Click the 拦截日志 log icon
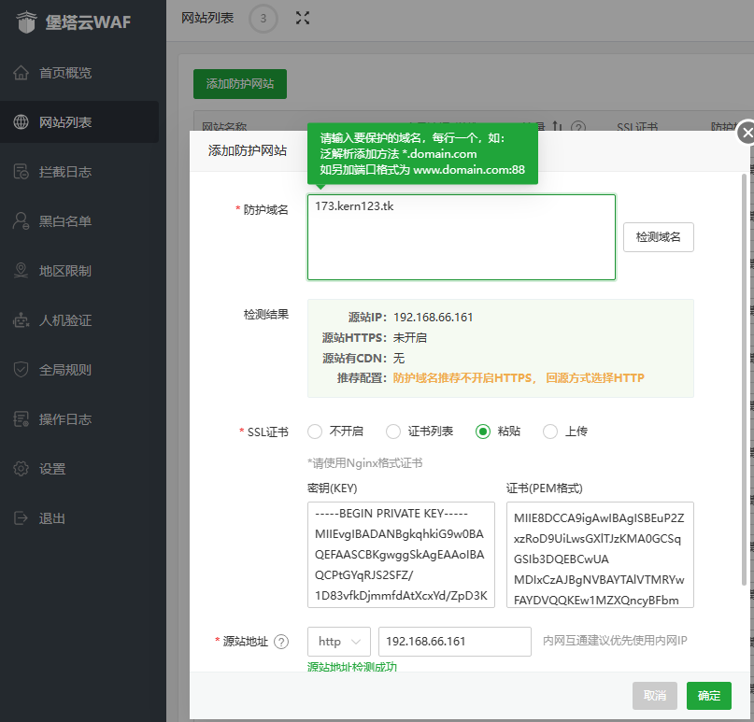The height and width of the screenshot is (722, 754). pos(21,172)
